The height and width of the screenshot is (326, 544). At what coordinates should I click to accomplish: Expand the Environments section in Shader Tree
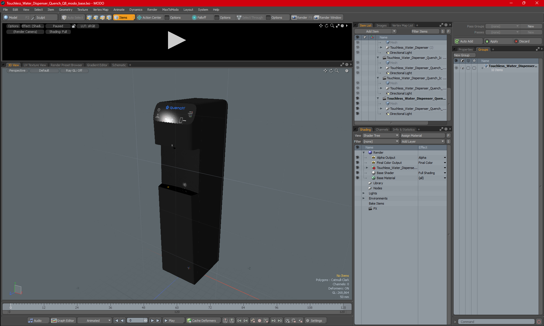[x=364, y=198]
